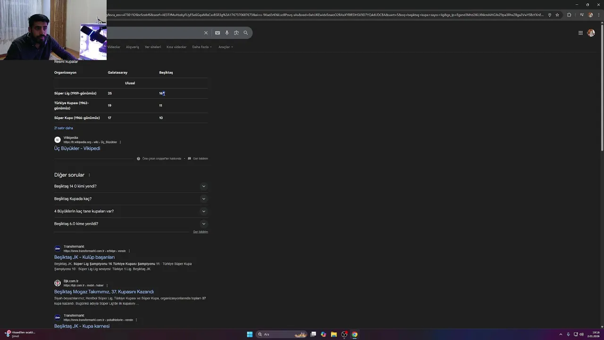Click 'Öne çıkan snippet'ler hakkında' link
Screen dimensions: 604x340
tap(162, 159)
